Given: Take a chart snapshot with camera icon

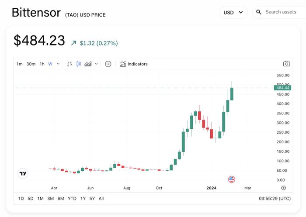Looking at the screenshot, I should point(286,64).
